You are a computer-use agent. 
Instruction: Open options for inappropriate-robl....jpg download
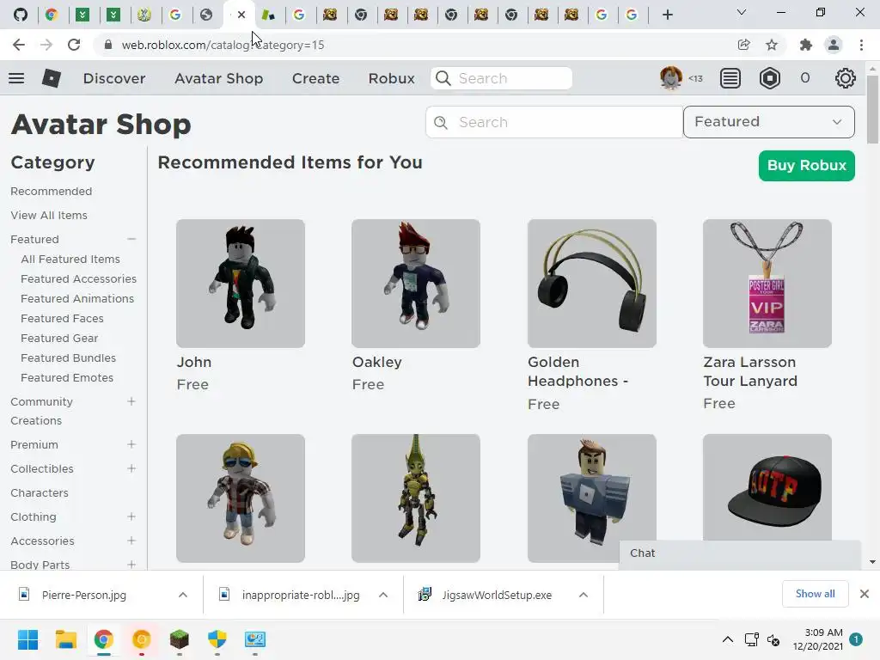click(x=383, y=595)
